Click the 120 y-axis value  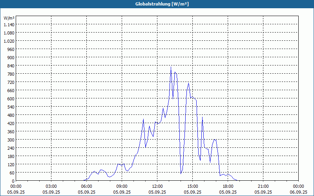pyautogui.click(x=11, y=164)
